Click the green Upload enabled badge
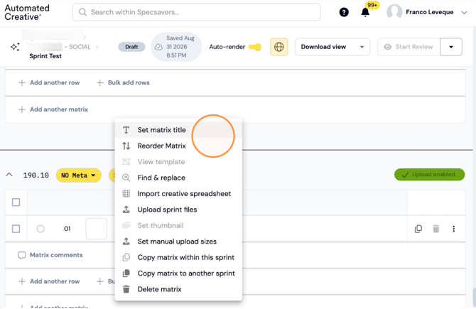The image size is (476, 309). tap(429, 175)
